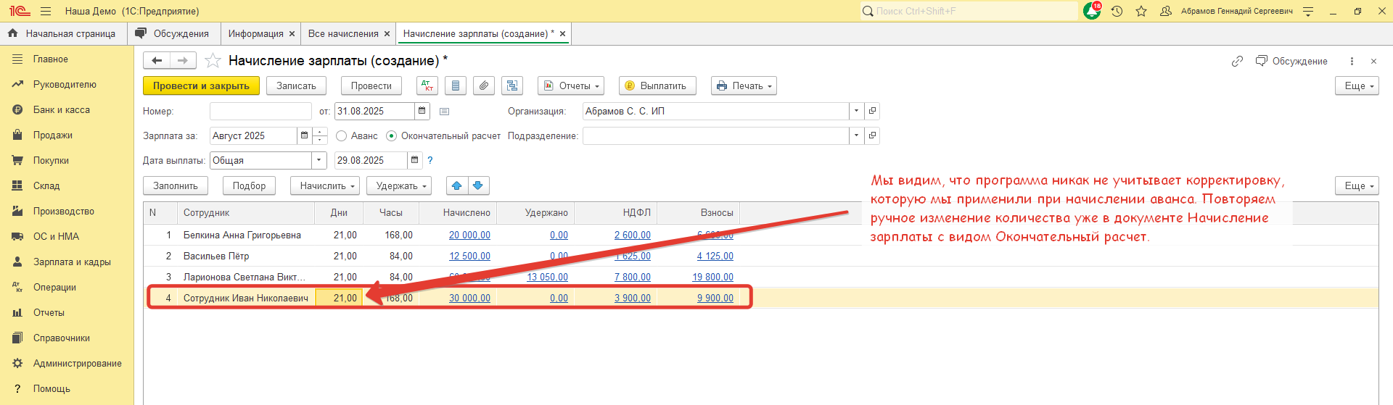Open Зарплата и кадры section
The height and width of the screenshot is (405, 1393).
click(x=72, y=262)
